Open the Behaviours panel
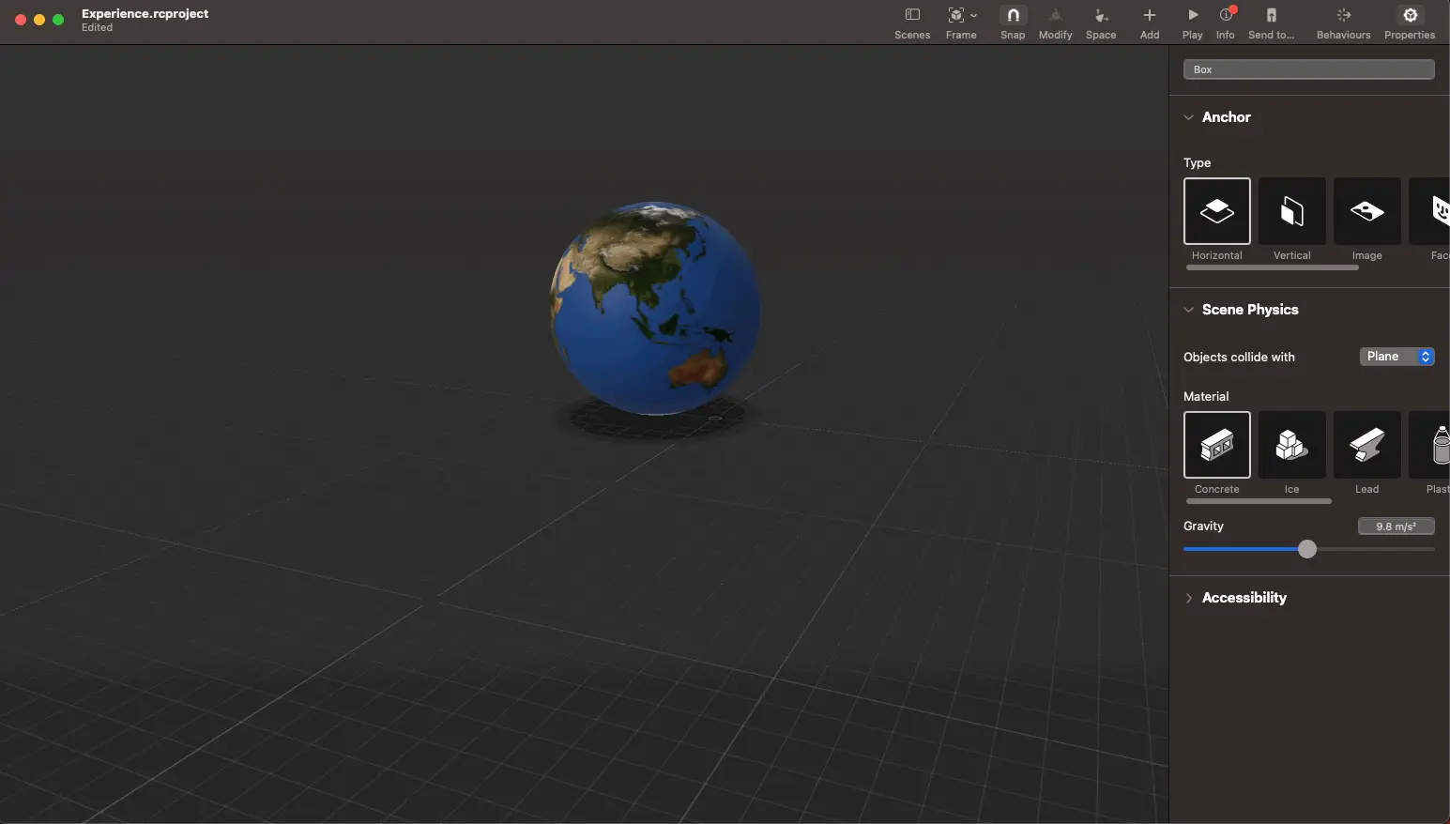The width and height of the screenshot is (1450, 824). click(x=1341, y=23)
